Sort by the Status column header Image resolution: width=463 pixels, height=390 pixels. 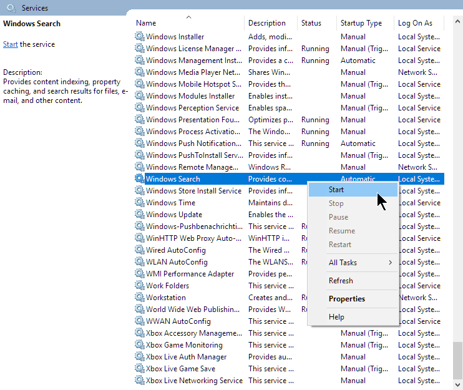pyautogui.click(x=311, y=23)
